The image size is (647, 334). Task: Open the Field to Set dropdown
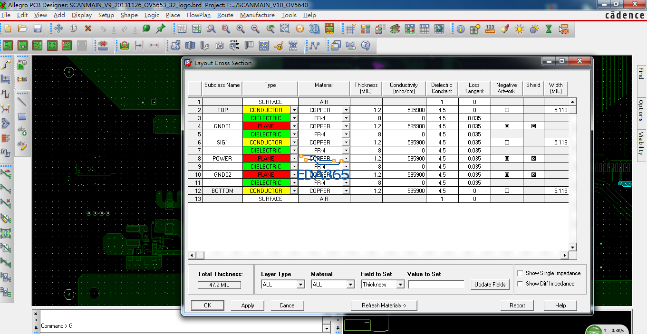click(x=400, y=285)
